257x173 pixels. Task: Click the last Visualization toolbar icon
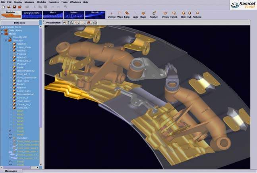point(95,23)
